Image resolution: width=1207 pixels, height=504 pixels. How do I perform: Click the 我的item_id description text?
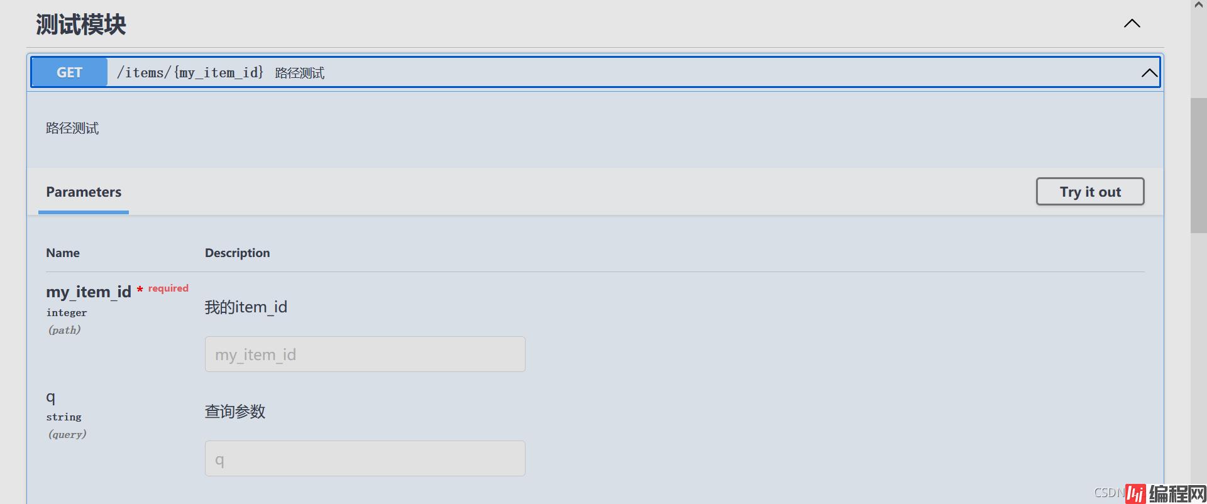click(x=246, y=307)
